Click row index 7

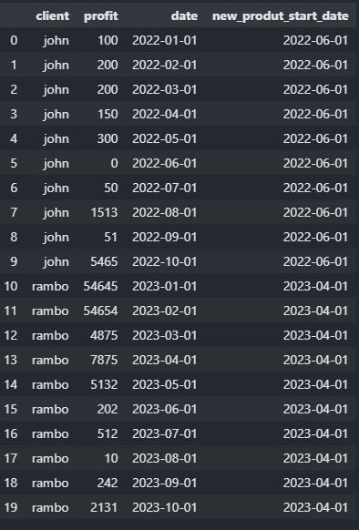click(x=14, y=212)
